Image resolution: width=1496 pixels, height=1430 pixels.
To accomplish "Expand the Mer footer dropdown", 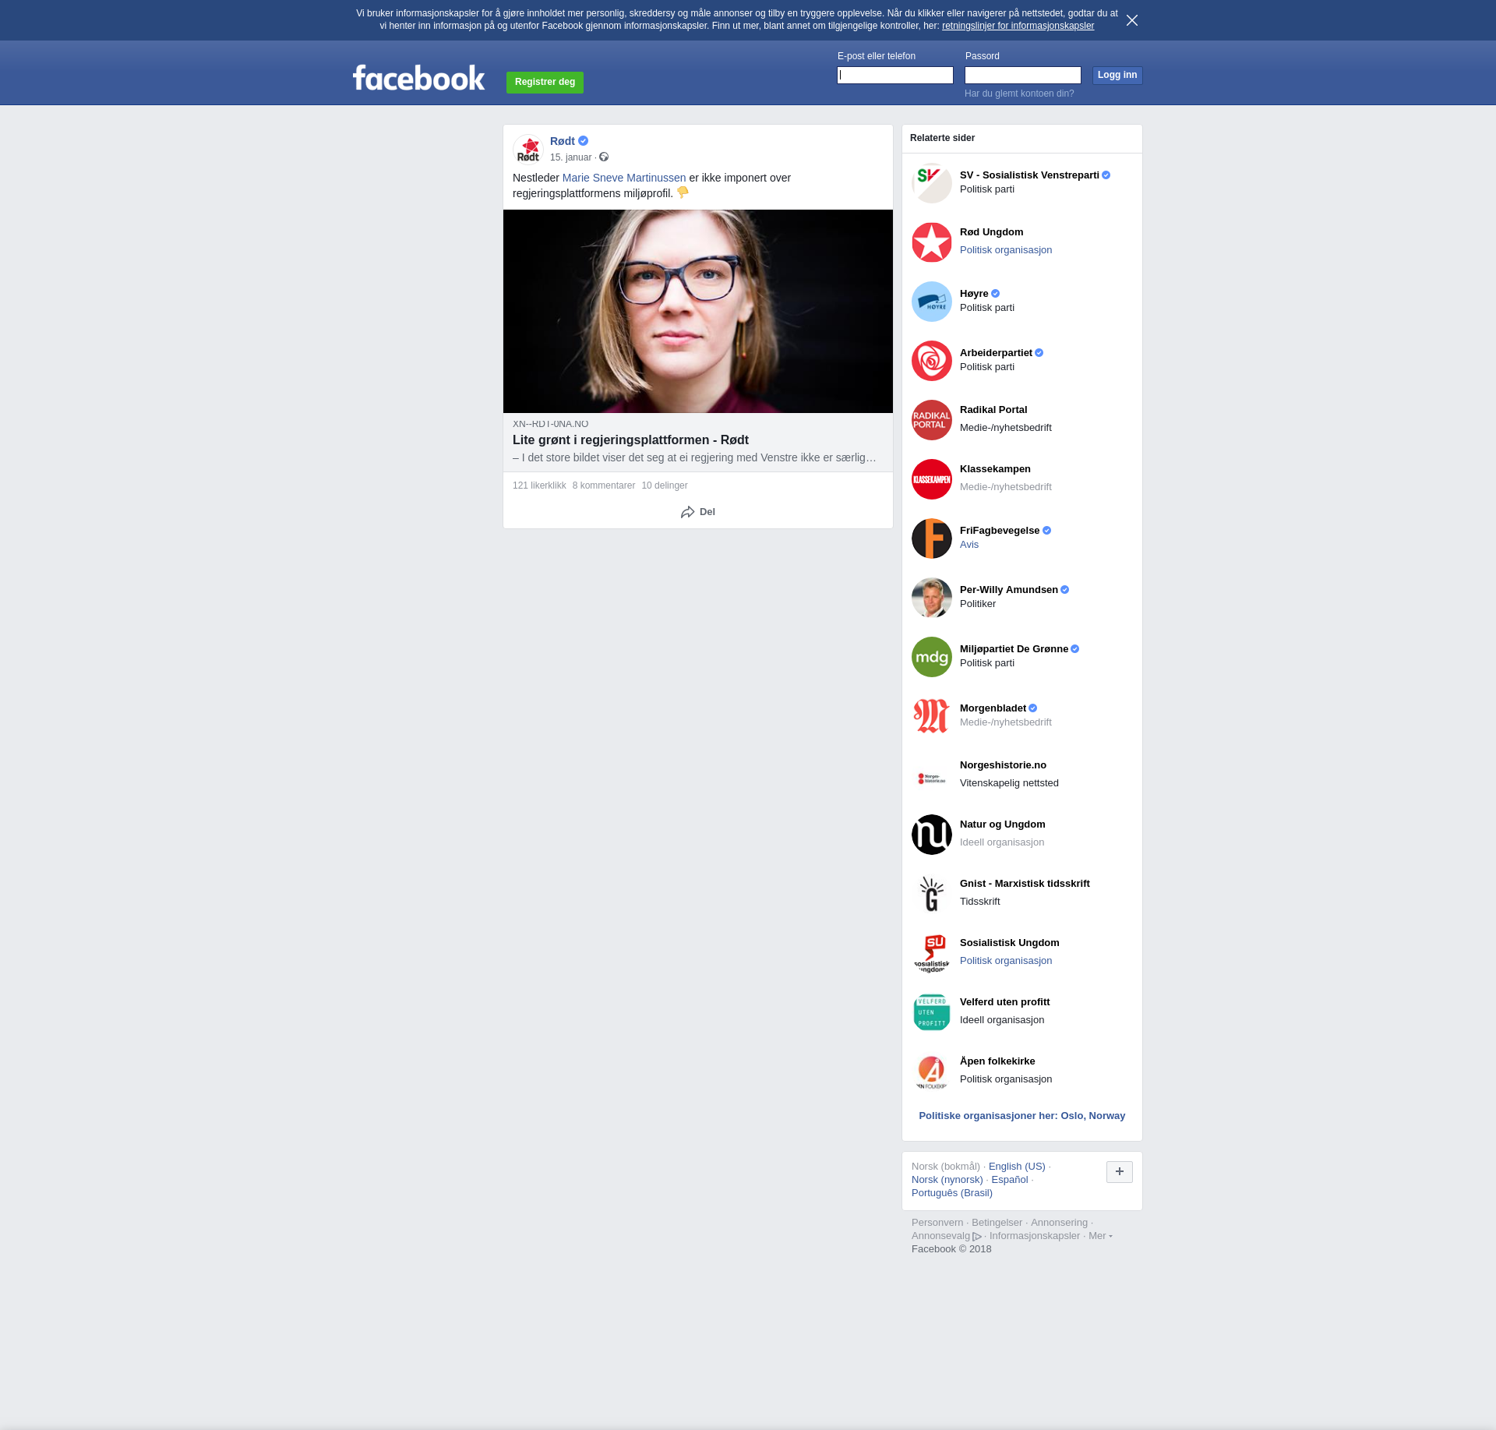I will [1100, 1236].
